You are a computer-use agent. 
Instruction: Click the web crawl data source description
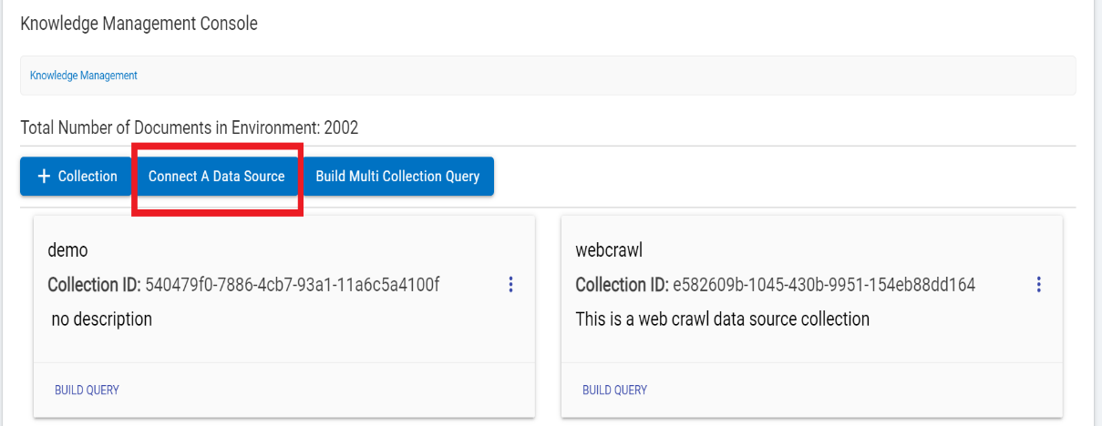723,319
